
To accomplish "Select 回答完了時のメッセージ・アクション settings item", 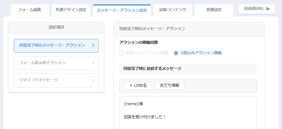I will tap(56, 46).
